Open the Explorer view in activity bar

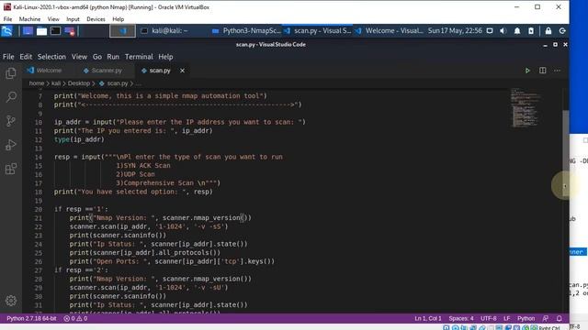[11, 73]
